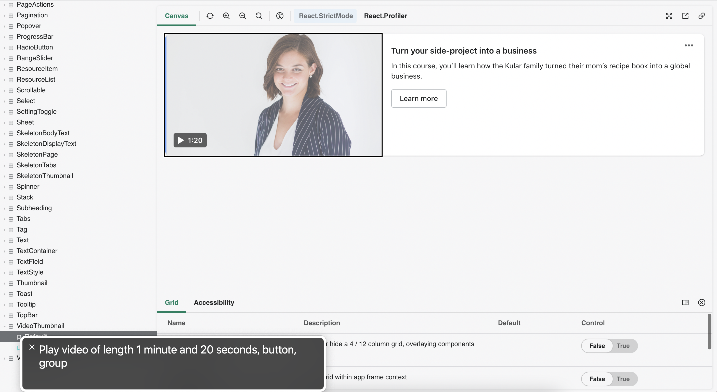Viewport: 717px width, 392px height.
Task: Zoom out of the canvas
Action: click(242, 16)
